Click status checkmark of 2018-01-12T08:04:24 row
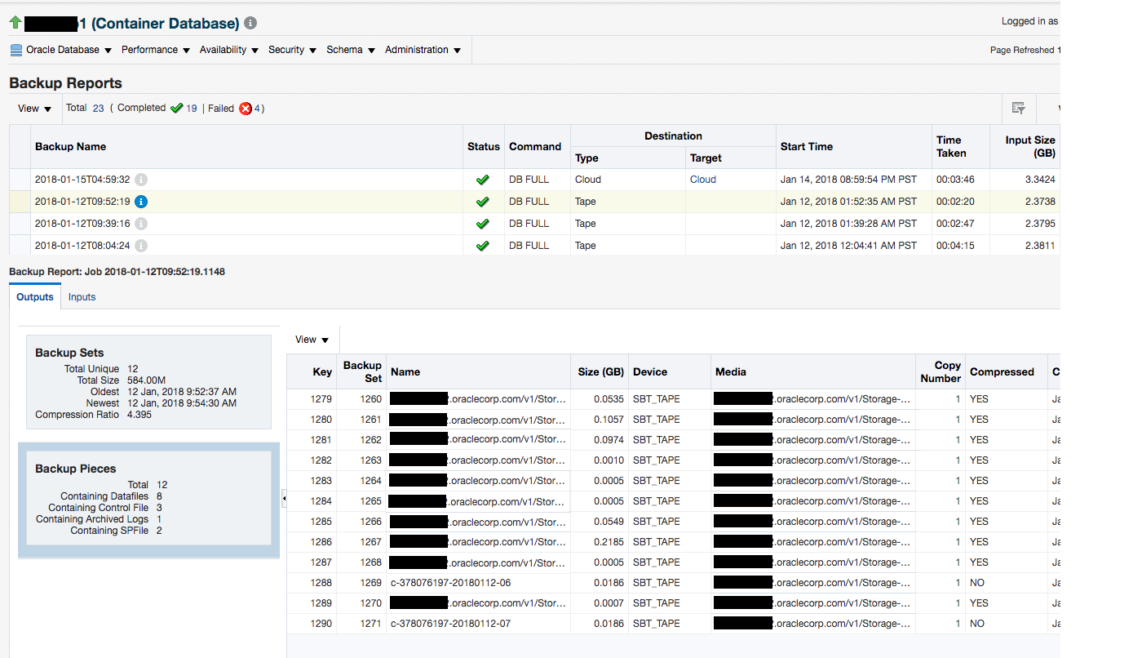This screenshot has height=658, width=1142. coord(483,246)
